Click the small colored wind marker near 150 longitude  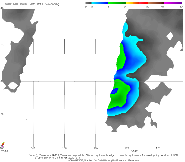click(3, 144)
